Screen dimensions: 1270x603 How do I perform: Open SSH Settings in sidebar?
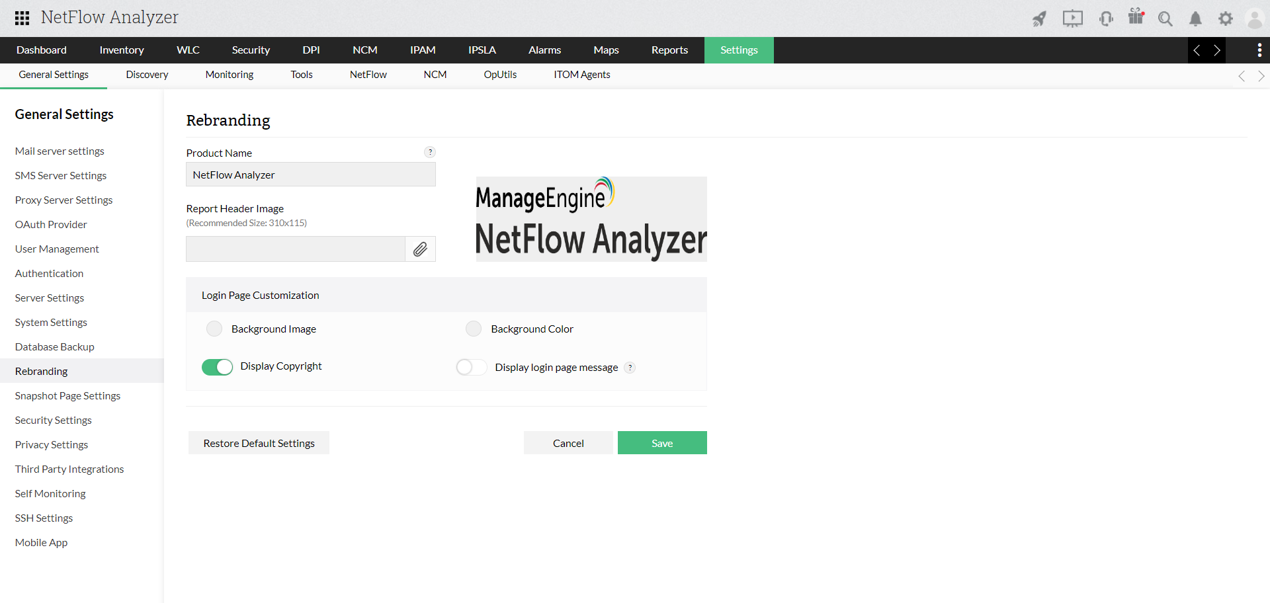coord(44,518)
